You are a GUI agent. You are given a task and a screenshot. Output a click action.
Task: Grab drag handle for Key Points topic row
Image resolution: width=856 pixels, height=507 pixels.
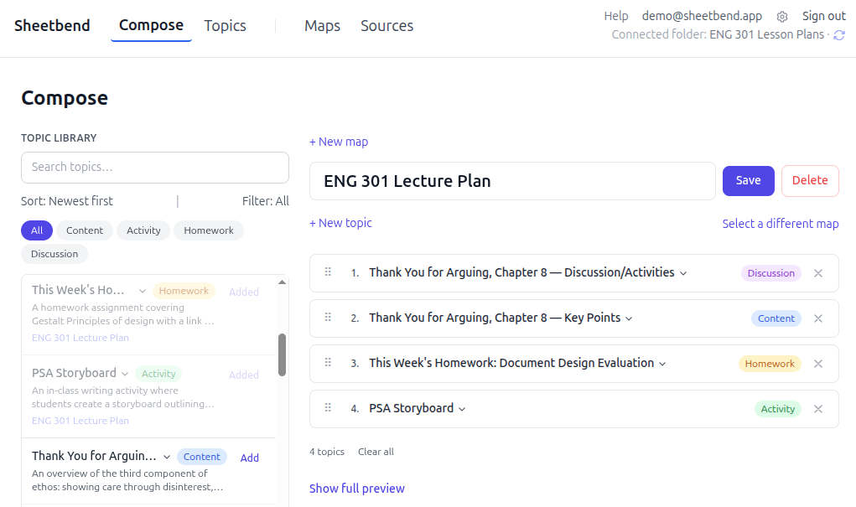(x=328, y=317)
